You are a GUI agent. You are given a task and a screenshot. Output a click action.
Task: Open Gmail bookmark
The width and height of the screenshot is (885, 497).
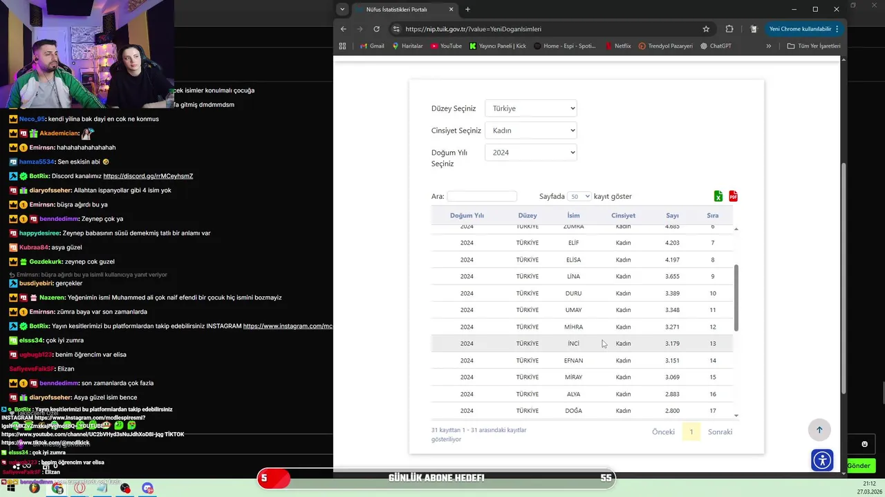pyautogui.click(x=372, y=46)
